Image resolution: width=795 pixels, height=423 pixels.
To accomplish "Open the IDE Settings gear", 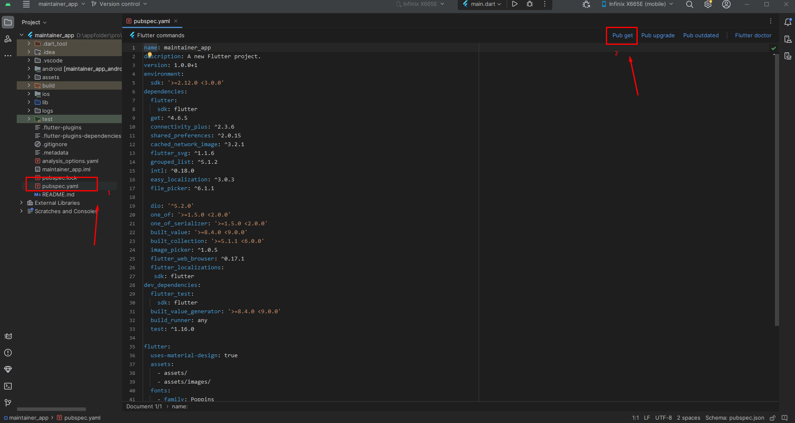I will (708, 5).
